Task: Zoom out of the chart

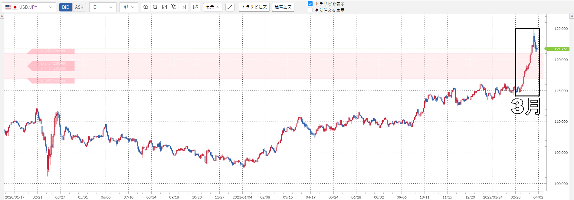Action: click(155, 7)
